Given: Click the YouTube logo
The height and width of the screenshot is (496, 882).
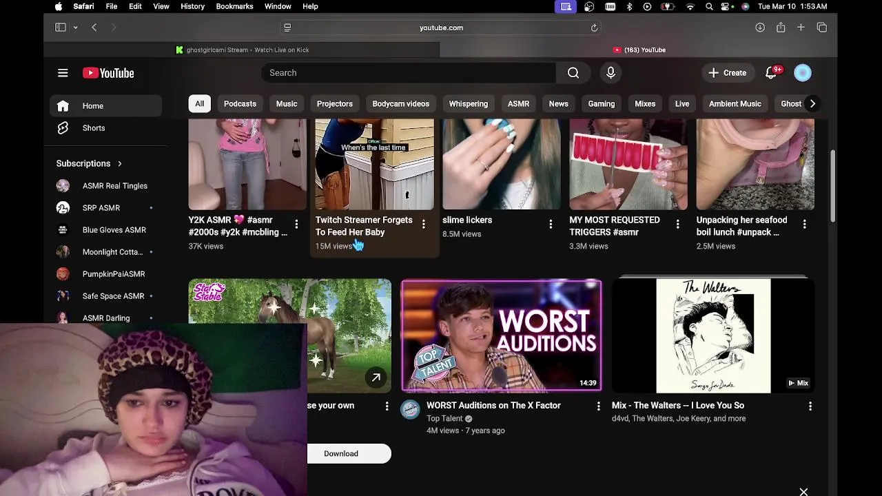Looking at the screenshot, I should (x=108, y=73).
